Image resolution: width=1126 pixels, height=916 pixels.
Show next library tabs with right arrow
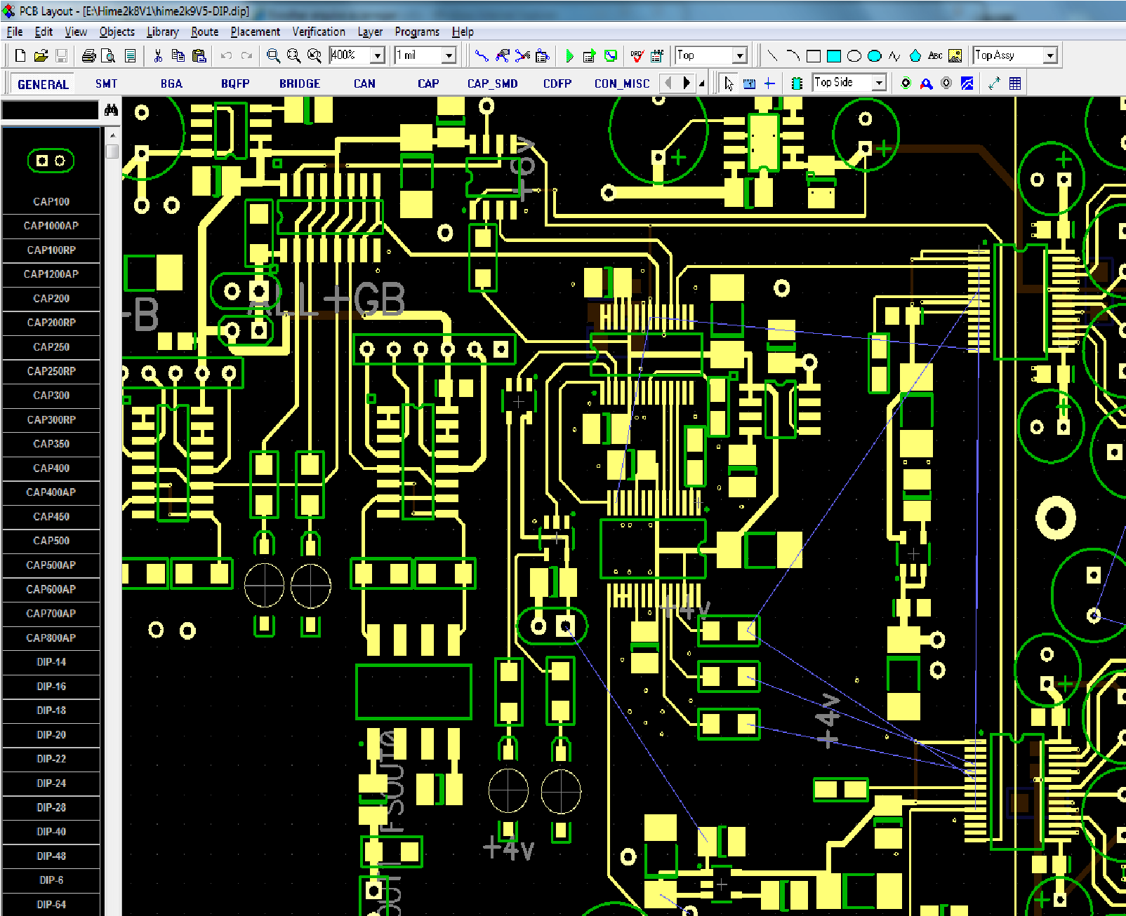tap(686, 83)
